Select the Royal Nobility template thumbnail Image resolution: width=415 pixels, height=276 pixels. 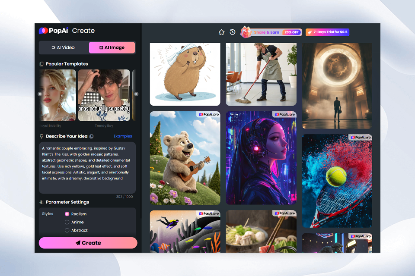coord(57,95)
